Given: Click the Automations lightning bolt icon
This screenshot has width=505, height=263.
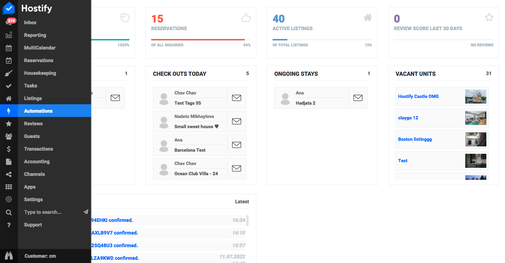Looking at the screenshot, I should (9, 111).
